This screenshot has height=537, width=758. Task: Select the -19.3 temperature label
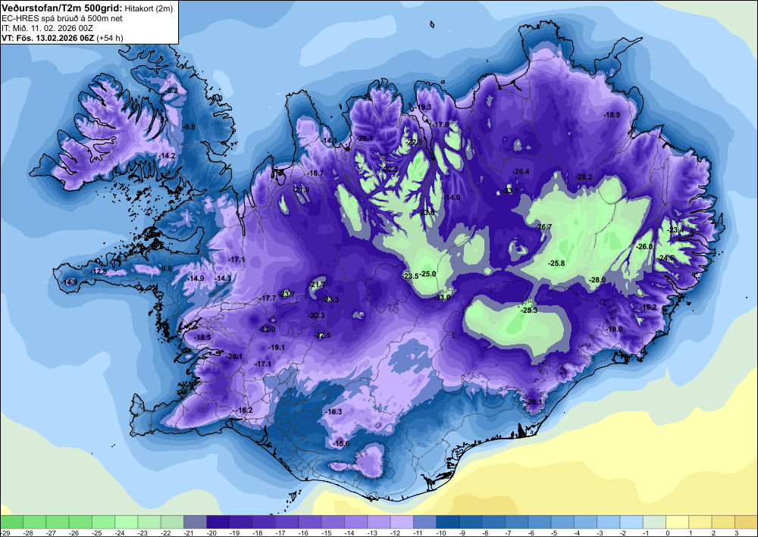(x=424, y=108)
